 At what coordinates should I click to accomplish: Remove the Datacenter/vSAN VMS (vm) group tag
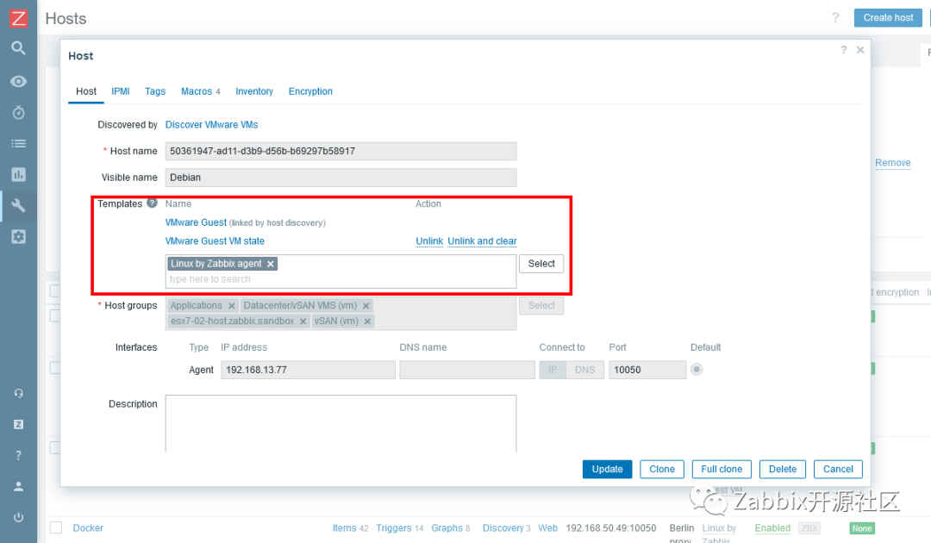click(366, 306)
